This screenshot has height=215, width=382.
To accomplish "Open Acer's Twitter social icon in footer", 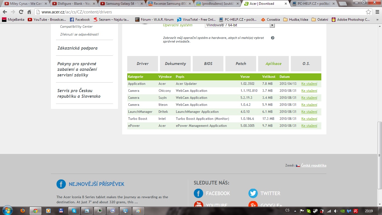I will click(253, 193).
